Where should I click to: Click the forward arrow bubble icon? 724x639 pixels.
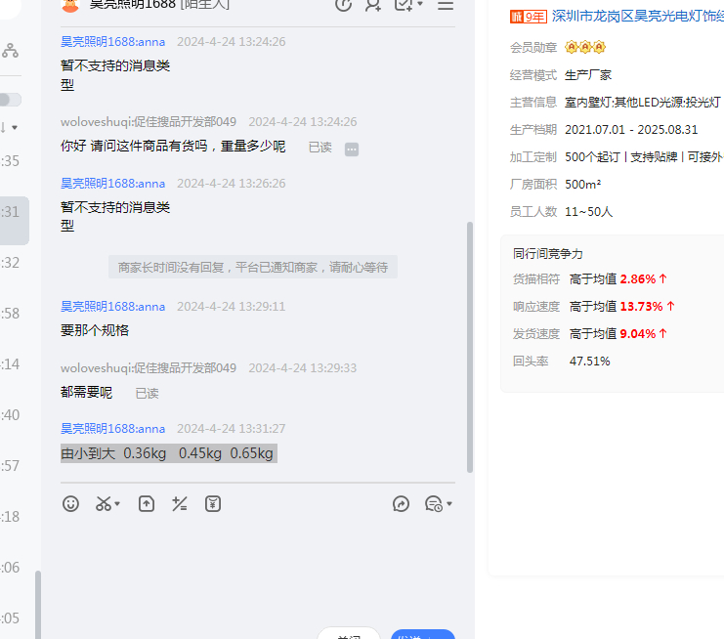[x=401, y=504]
